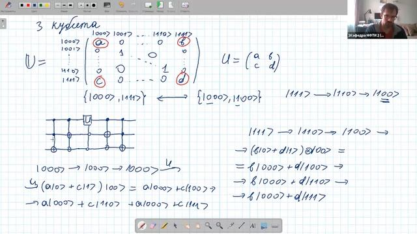This screenshot has height=234, width=417.
Task: Select the interact hand tool
Action: 186,226
